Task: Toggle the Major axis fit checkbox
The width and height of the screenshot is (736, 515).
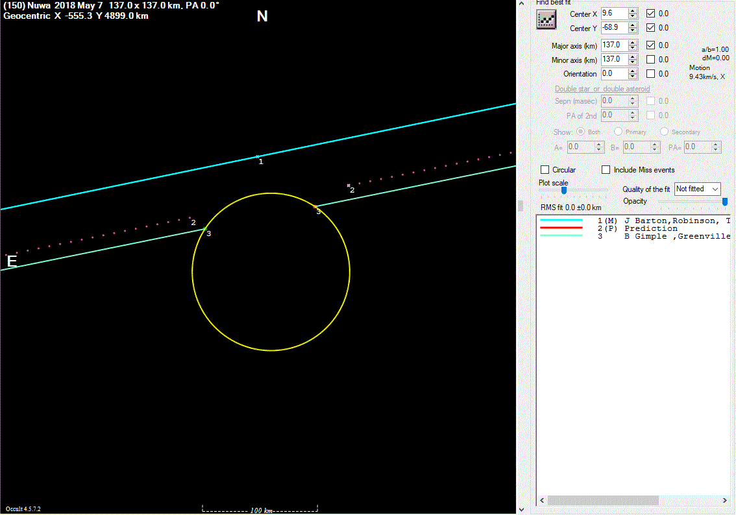Action: (x=650, y=45)
